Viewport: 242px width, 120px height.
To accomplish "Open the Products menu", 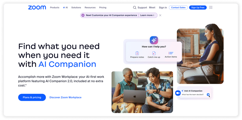I will pos(55,8).
